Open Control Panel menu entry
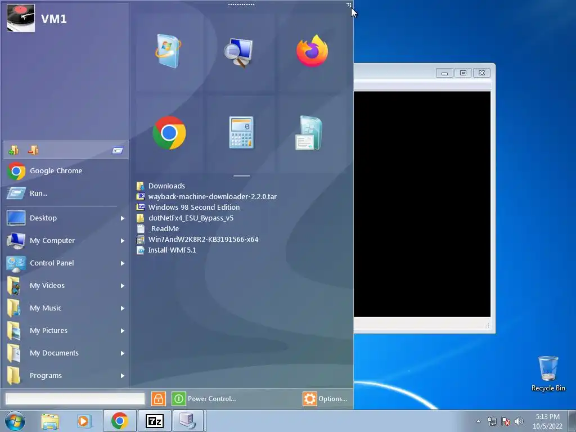 click(66, 263)
